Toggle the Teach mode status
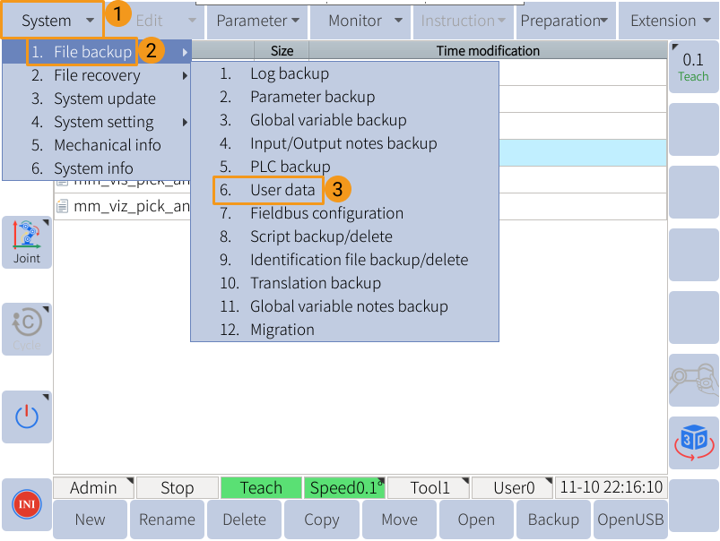Image resolution: width=720 pixels, height=541 pixels. pos(261,488)
